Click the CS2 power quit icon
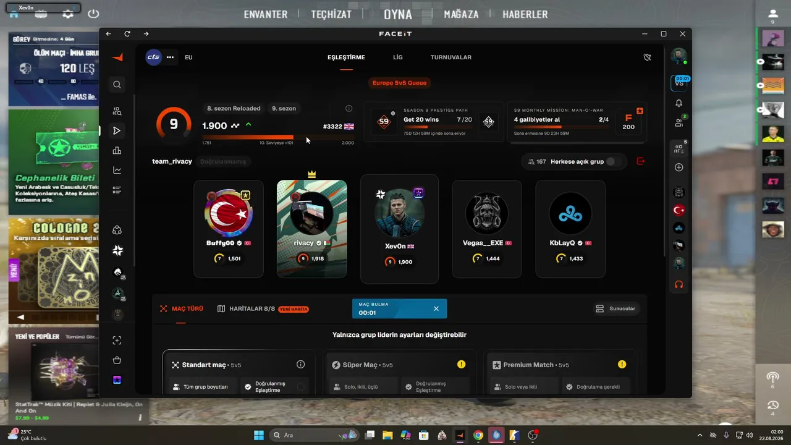Image resolution: width=791 pixels, height=445 pixels. (93, 14)
